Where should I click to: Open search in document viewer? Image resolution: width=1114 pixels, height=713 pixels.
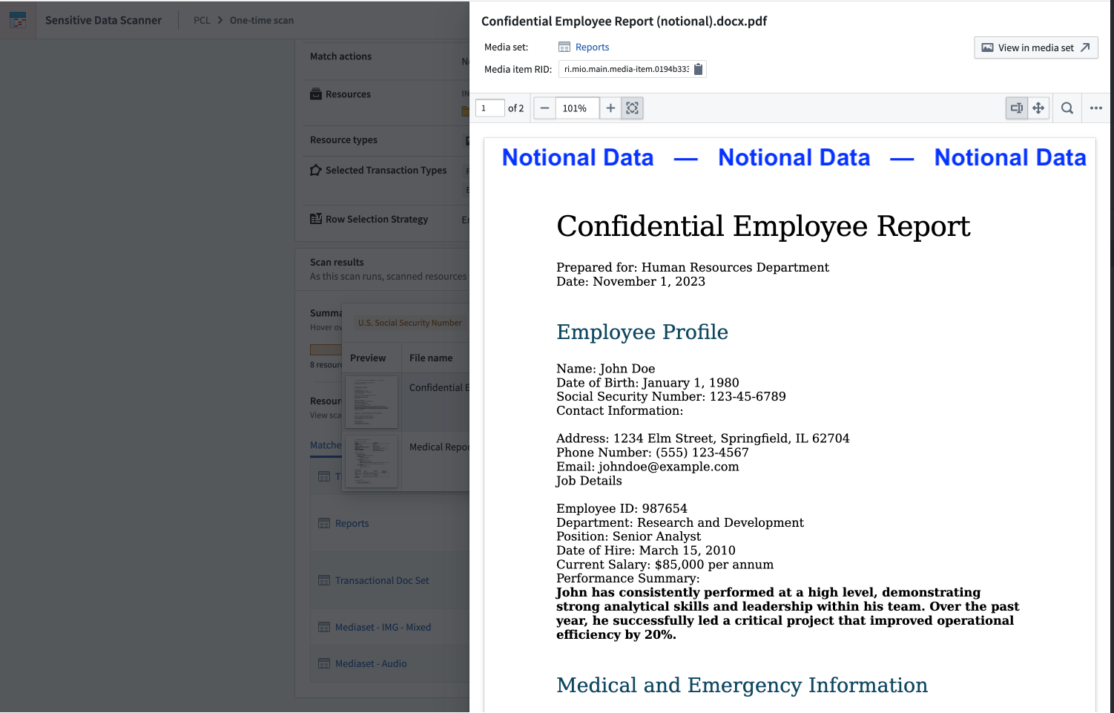(1067, 108)
